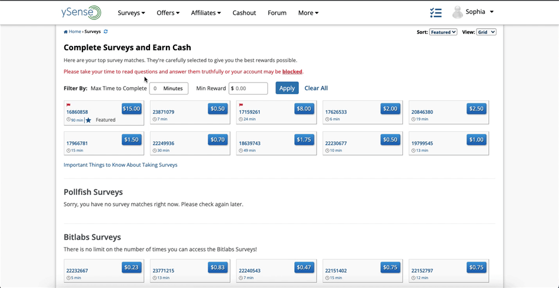Image resolution: width=559 pixels, height=288 pixels.
Task: Click $0.23 button for Bitlabs survey 22232667
Action: click(x=131, y=267)
